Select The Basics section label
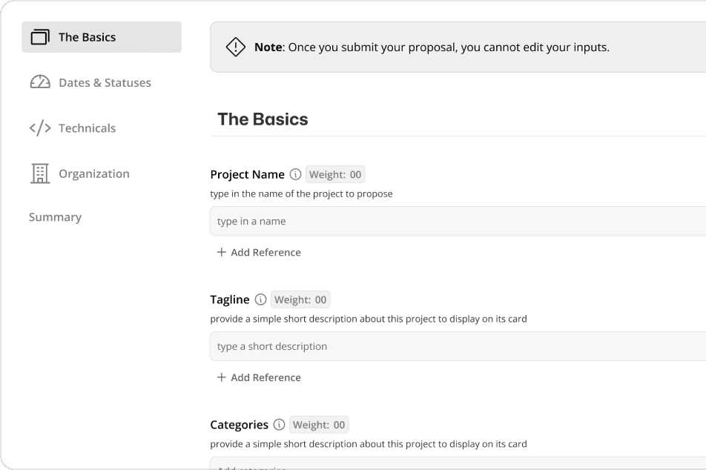Image resolution: width=706 pixels, height=470 pixels. [87, 37]
